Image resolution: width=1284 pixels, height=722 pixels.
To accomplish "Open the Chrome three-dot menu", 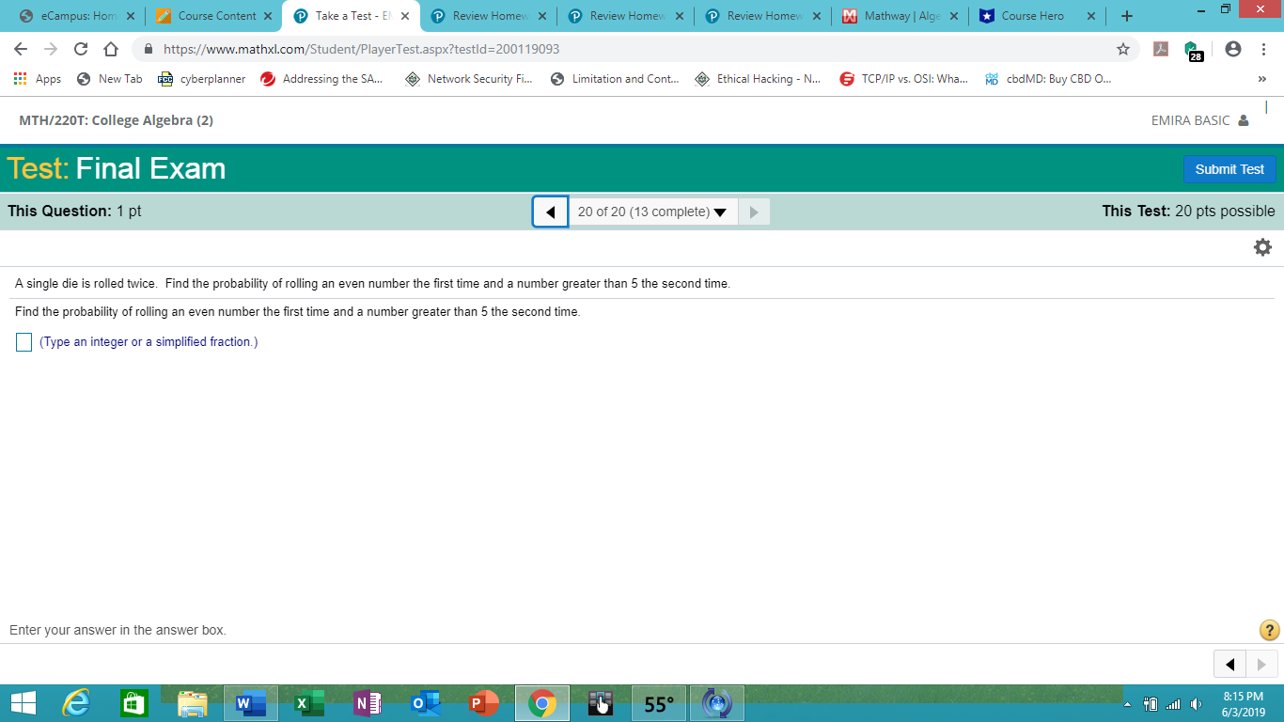I will 1263,50.
